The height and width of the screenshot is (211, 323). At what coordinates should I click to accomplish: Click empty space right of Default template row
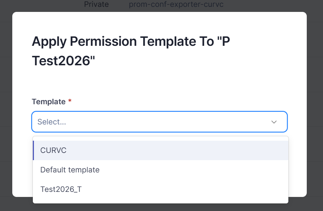[x=194, y=170]
